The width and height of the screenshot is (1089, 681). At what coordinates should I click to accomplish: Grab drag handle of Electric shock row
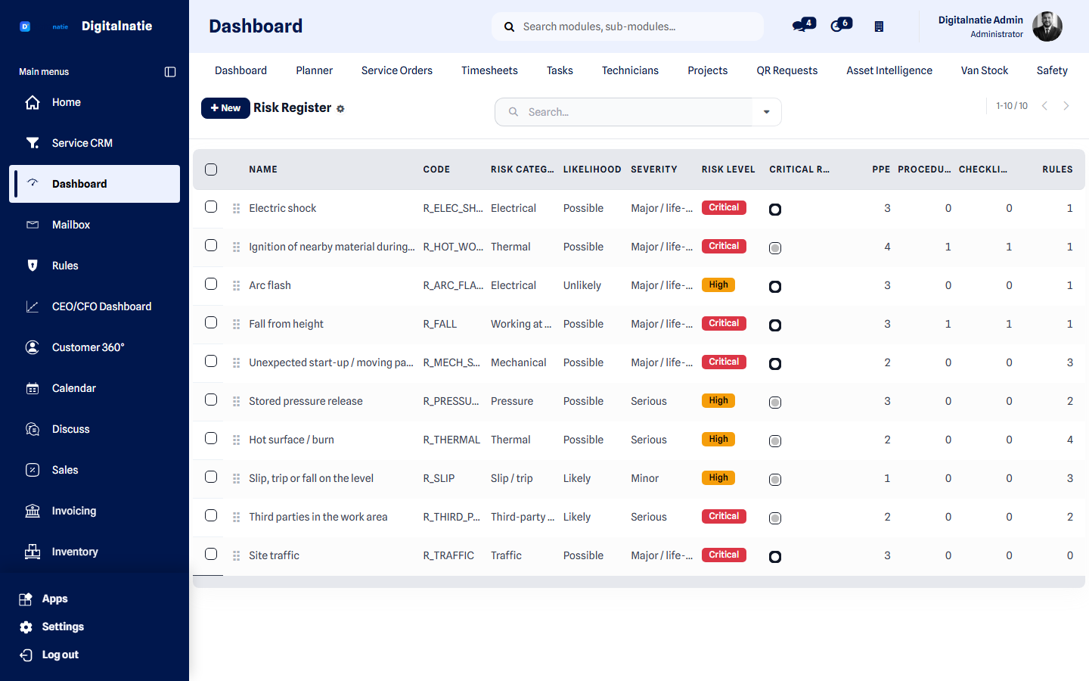click(x=236, y=208)
